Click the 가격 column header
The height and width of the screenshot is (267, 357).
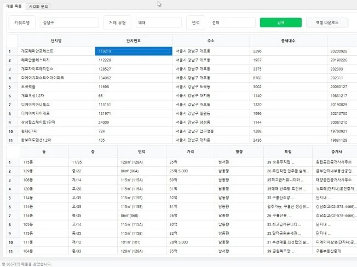191,152
